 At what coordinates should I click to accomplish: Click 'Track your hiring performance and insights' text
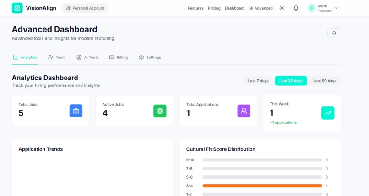coord(56,85)
